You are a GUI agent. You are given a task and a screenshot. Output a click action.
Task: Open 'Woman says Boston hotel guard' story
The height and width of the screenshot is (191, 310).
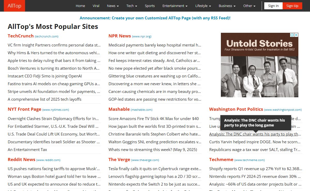point(54,177)
